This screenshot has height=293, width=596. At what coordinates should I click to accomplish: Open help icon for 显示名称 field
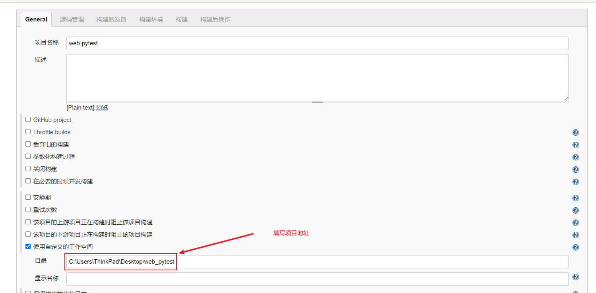pos(575,277)
